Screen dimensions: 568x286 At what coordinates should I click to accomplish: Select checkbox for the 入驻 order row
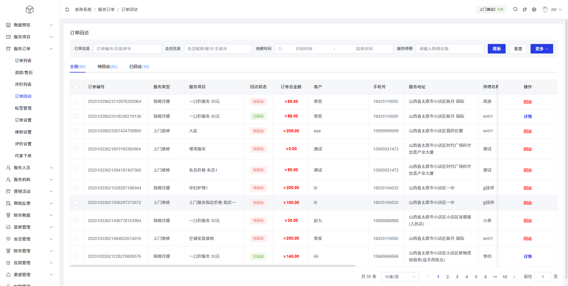(x=76, y=131)
